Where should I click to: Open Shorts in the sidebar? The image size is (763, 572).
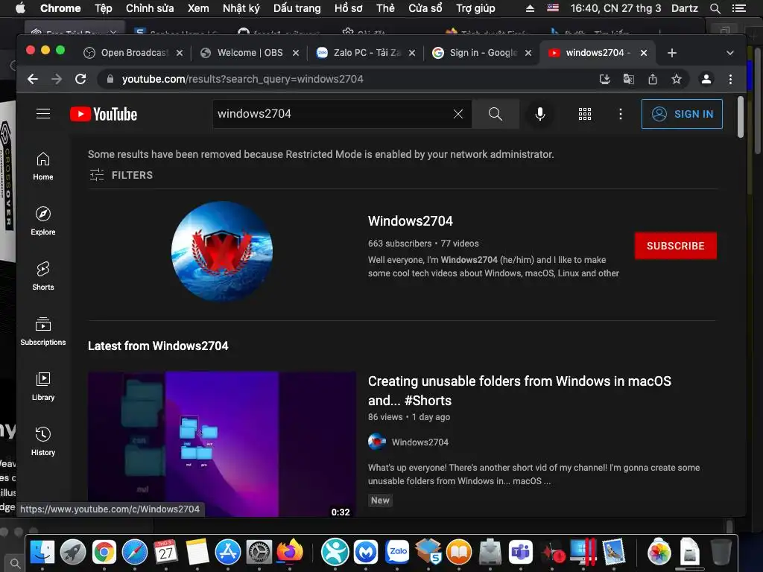point(43,276)
